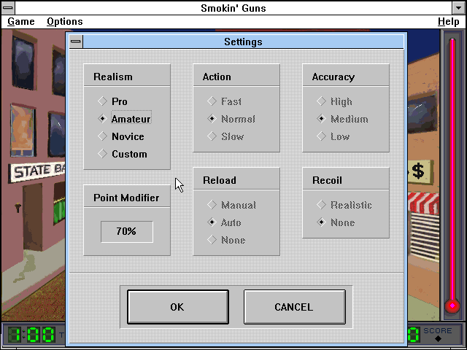Click the Point Modifier header
The height and width of the screenshot is (350, 467).
click(x=127, y=197)
